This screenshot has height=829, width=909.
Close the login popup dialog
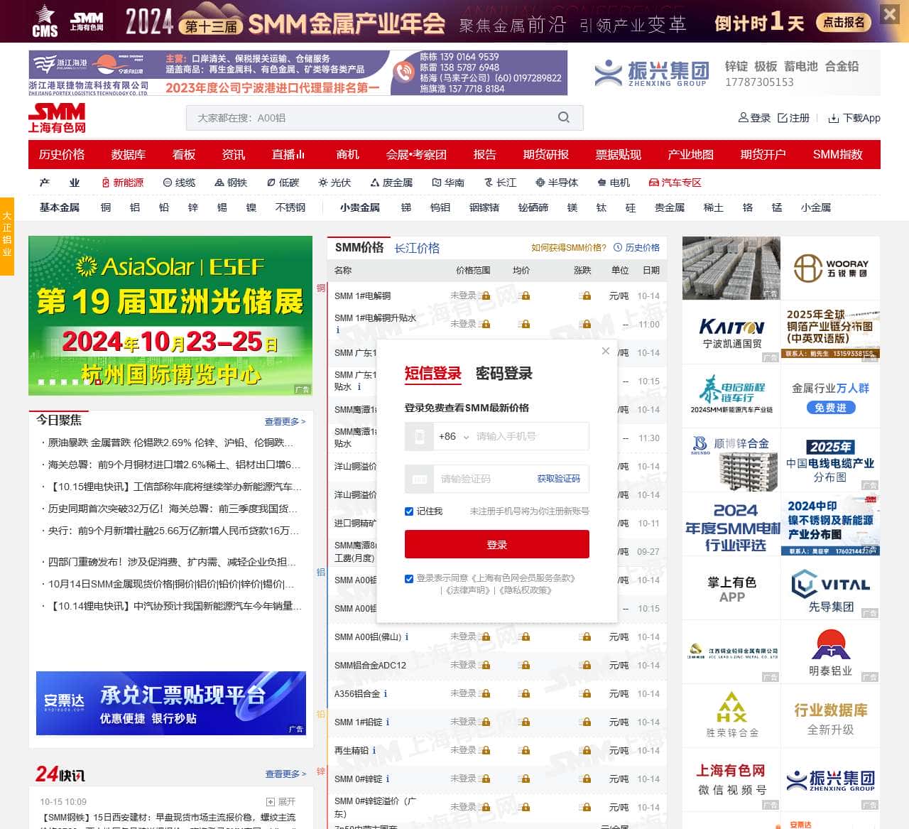click(606, 351)
